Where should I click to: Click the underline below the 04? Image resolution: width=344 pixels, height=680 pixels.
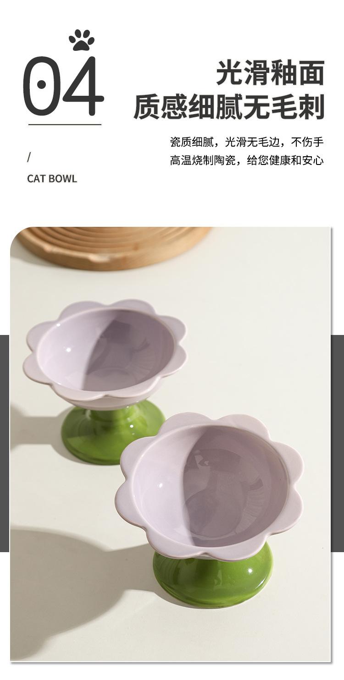[65, 124]
